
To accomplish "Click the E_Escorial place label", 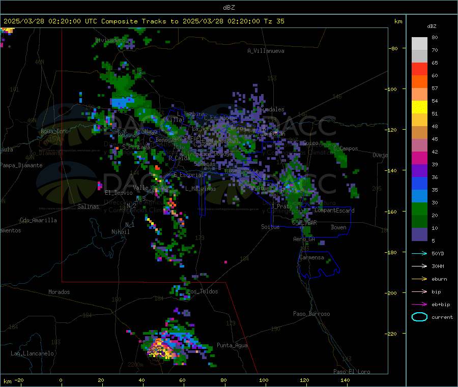I will pyautogui.click(x=189, y=175).
